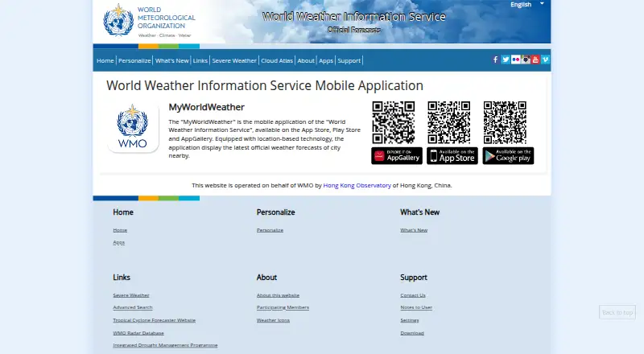644x354 pixels.
Task: Click the footer Links section heading
Action: point(122,278)
